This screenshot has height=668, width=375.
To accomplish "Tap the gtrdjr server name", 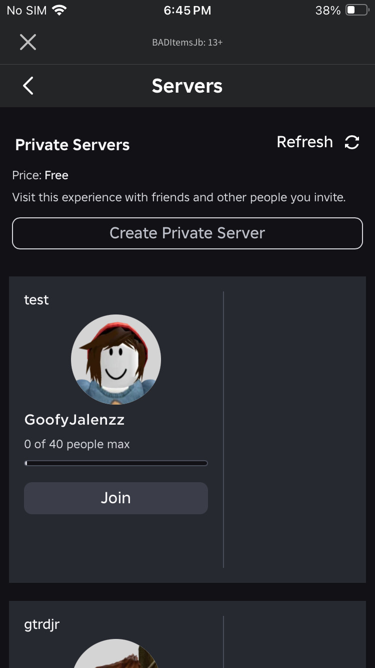I will pyautogui.click(x=41, y=624).
